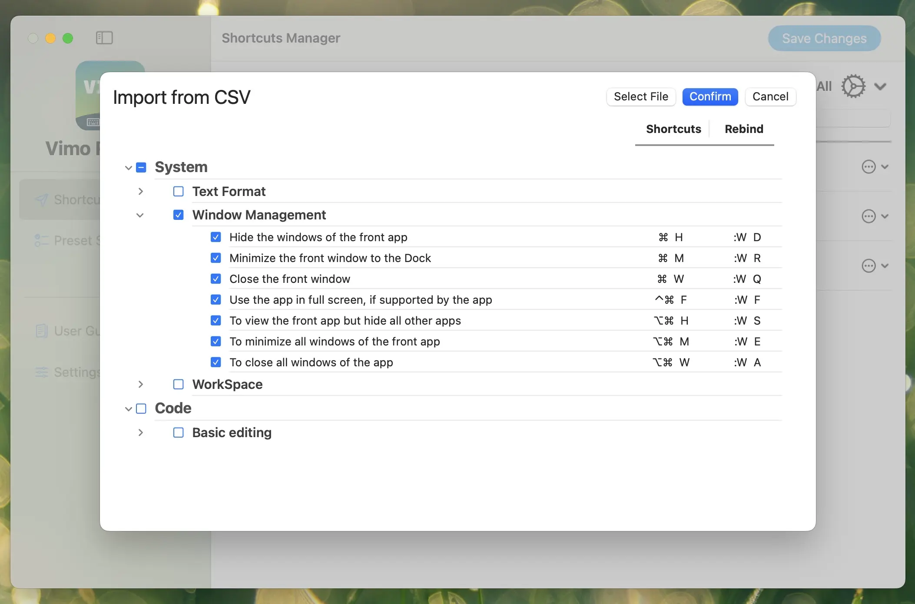Open the second ellipsis options icon
Viewport: 915px width, 604px height.
(868, 216)
